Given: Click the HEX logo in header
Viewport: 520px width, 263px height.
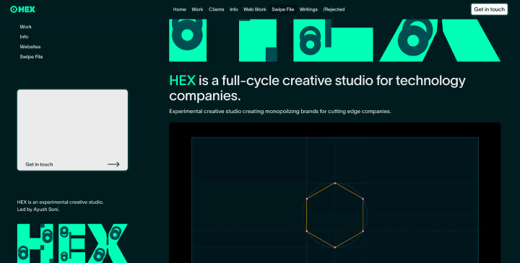Looking at the screenshot, I should (x=22, y=9).
